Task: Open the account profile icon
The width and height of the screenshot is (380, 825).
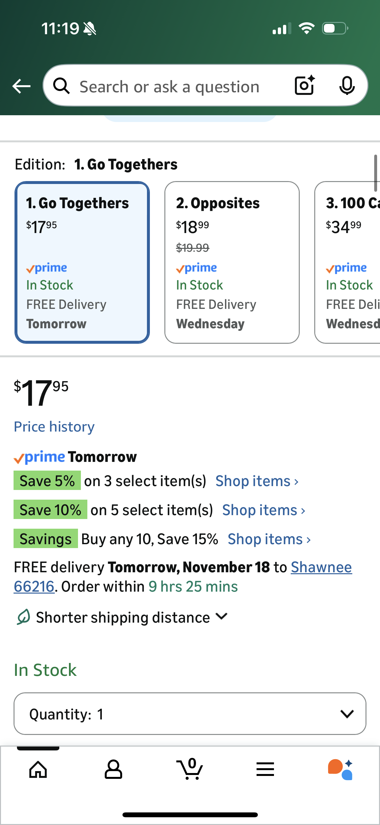Action: pyautogui.click(x=113, y=769)
